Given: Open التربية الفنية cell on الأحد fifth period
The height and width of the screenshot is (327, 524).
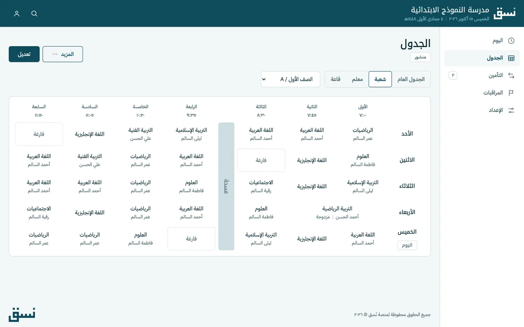Looking at the screenshot, I should tap(140, 134).
